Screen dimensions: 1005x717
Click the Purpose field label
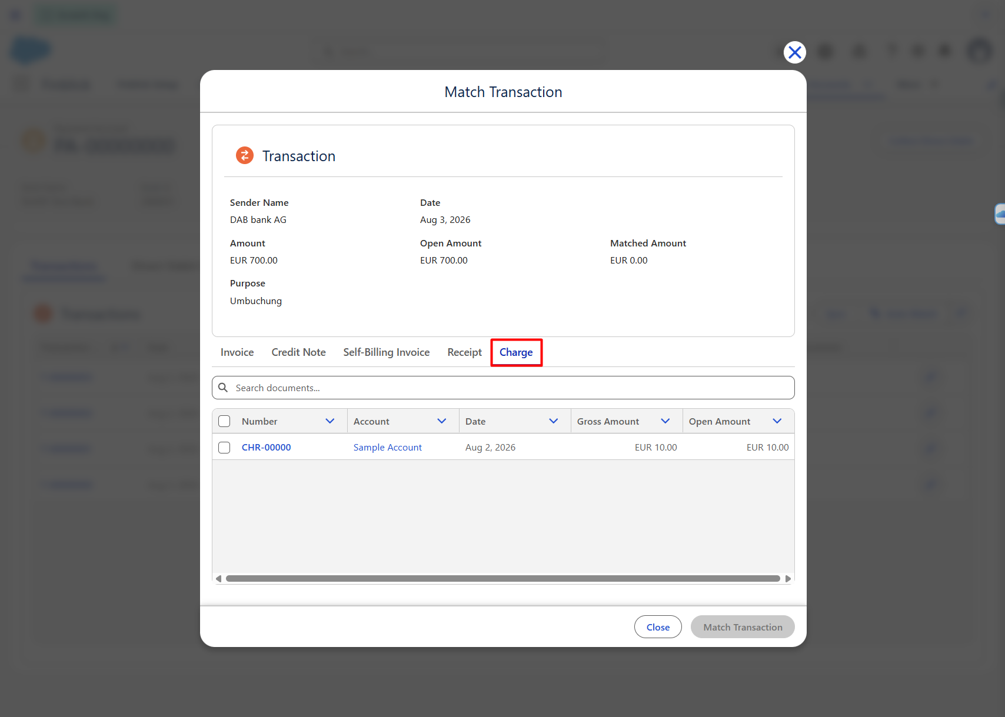coord(248,284)
